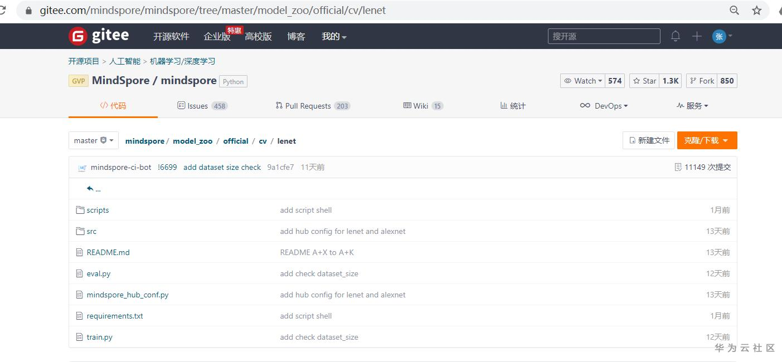Click the src folder icon
This screenshot has height=362, width=782.
tap(80, 231)
